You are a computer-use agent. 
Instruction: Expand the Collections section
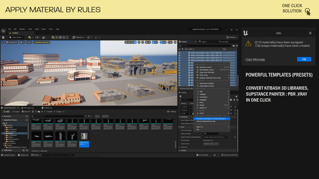3,150
